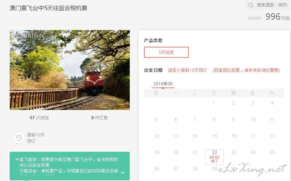Viewport: 291px width, 181px height.
Task: Focus the search country or city field
Action: click(272, 5)
